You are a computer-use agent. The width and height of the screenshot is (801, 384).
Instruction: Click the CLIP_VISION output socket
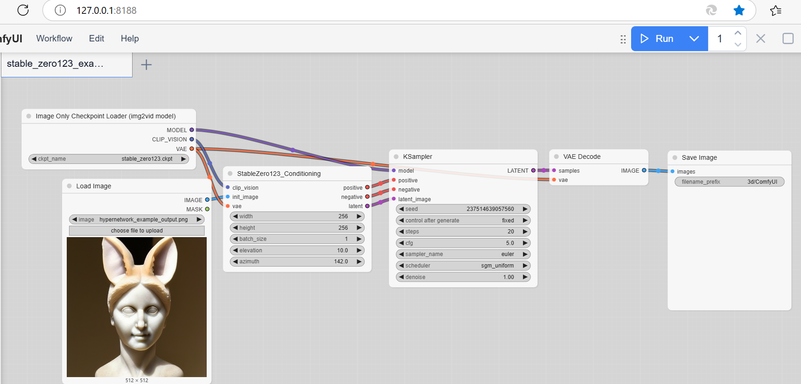point(192,139)
